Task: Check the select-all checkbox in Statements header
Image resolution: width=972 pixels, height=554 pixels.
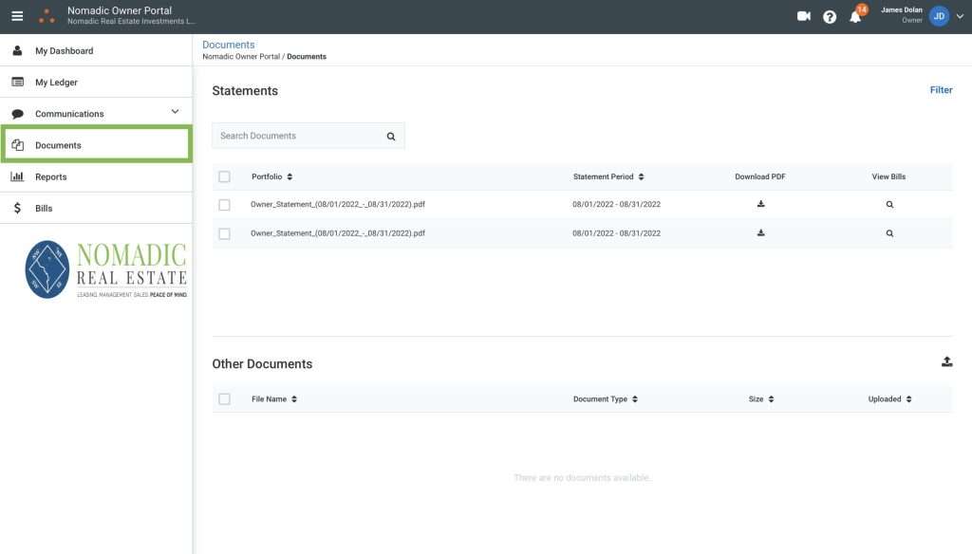Action: [x=224, y=176]
